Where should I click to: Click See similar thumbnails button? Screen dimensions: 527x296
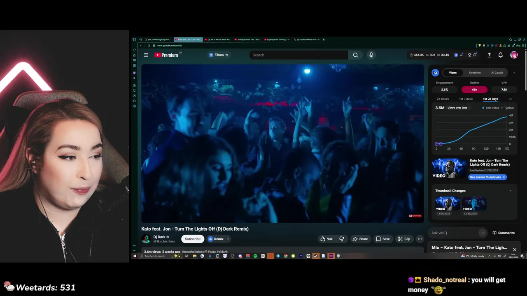(x=487, y=177)
